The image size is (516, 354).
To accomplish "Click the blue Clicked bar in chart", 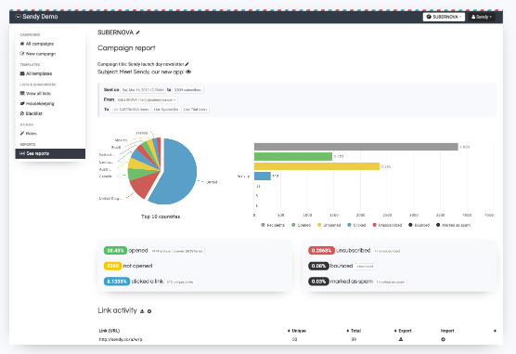I will 263,176.
